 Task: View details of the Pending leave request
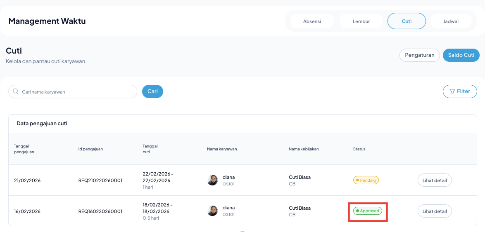point(435,180)
